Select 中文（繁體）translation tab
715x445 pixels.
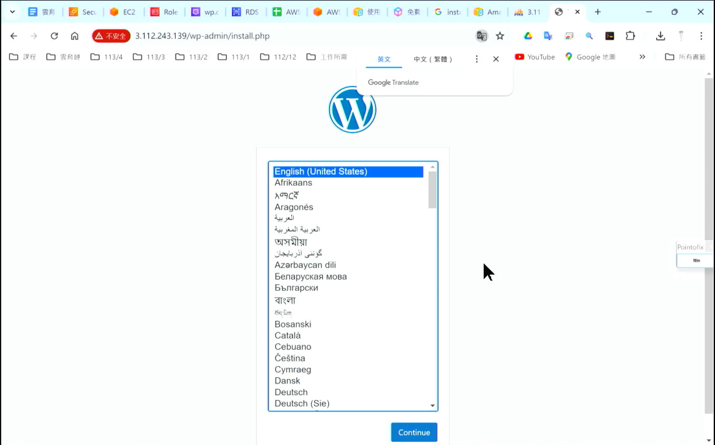tap(432, 59)
